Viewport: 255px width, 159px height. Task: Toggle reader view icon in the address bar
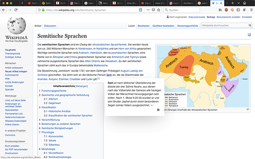141,10
